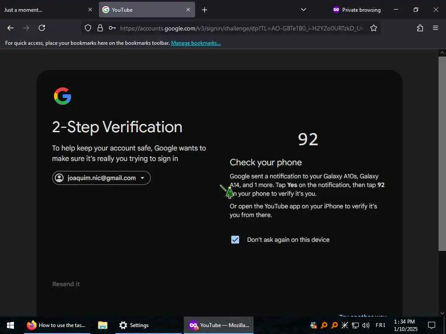Open File Explorer from taskbar
446x334 pixels.
[x=102, y=325]
